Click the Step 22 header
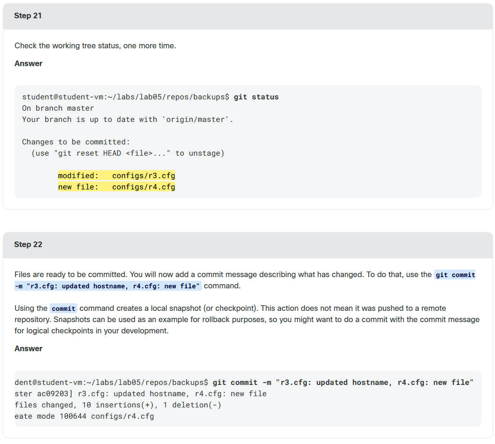This screenshot has height=444, width=495. [x=248, y=245]
